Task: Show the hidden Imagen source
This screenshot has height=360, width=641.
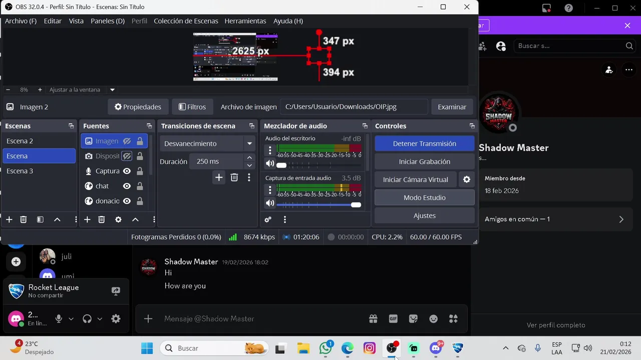Action: pos(127,141)
